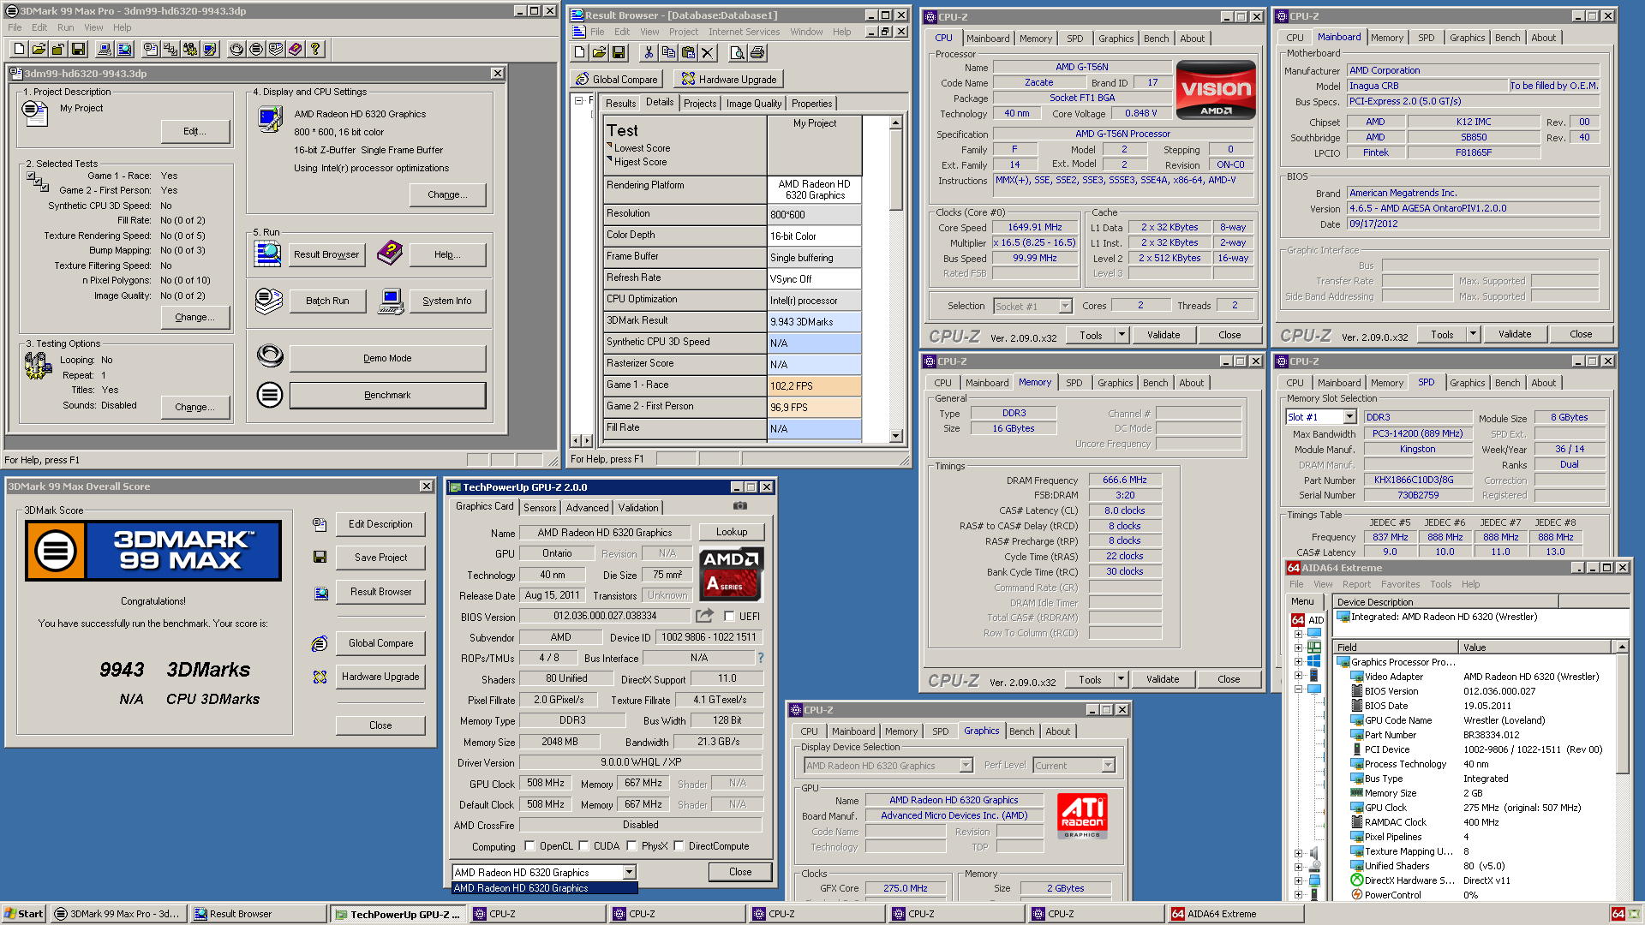Click GPU-Z BIOS export arrow icon
Image resolution: width=1645 pixels, height=925 pixels.
point(704,616)
